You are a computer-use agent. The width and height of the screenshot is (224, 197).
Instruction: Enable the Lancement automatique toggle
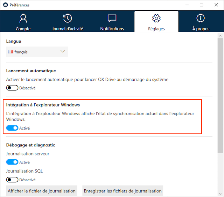(x=12, y=88)
